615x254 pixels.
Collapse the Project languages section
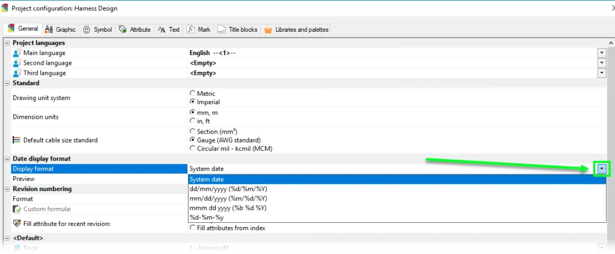7,43
